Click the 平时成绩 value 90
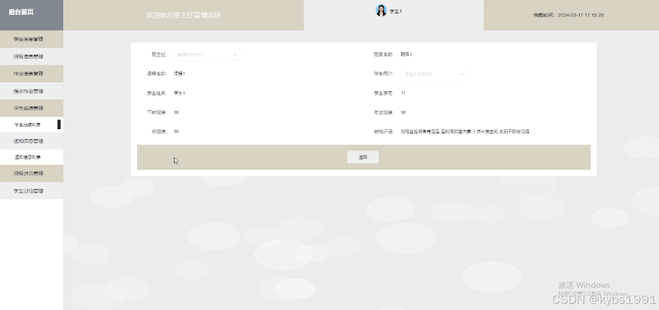 176,113
